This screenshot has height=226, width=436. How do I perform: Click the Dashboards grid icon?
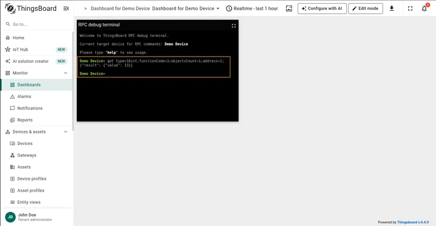[12, 85]
